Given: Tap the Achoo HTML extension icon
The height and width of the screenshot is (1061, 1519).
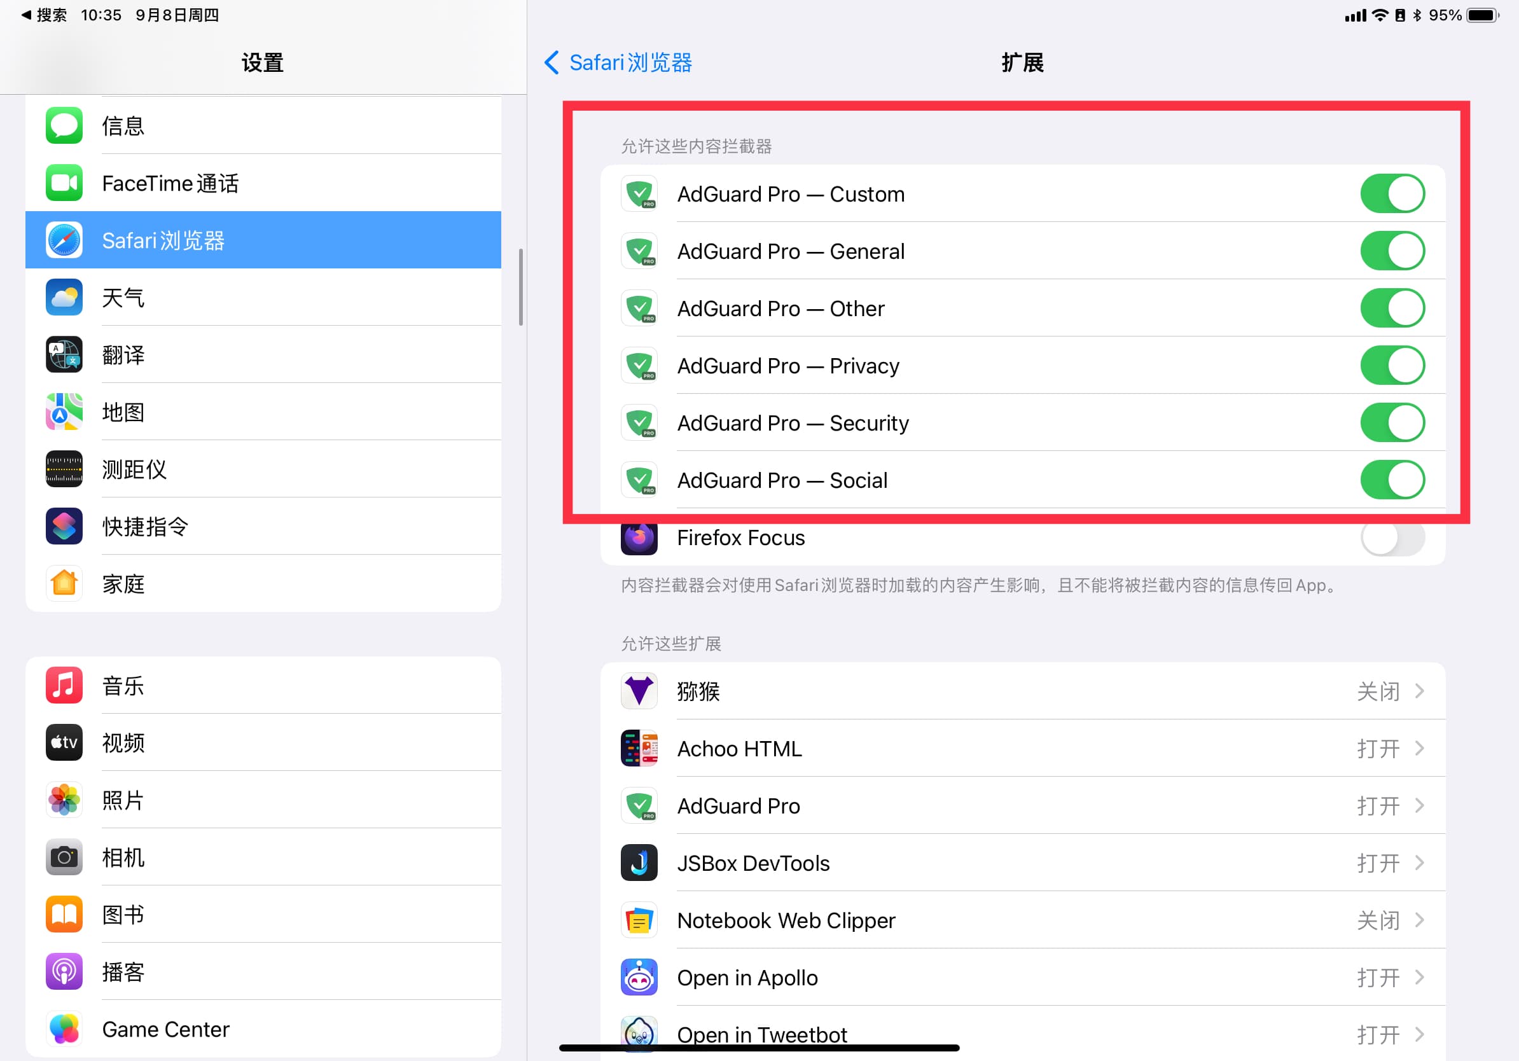Looking at the screenshot, I should 639,748.
